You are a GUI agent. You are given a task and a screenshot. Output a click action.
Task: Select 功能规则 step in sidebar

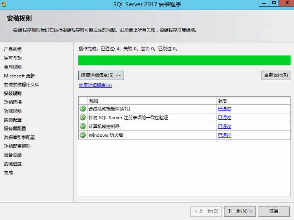click(13, 111)
